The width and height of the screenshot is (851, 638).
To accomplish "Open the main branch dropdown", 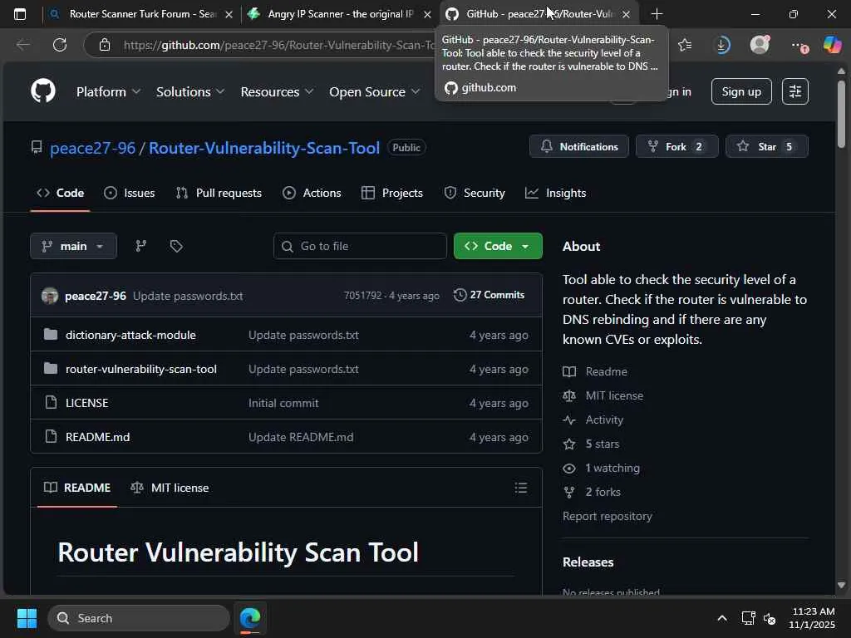I will pyautogui.click(x=73, y=246).
